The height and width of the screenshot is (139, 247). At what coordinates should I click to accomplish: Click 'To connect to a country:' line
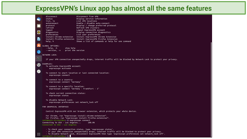tap(59, 80)
